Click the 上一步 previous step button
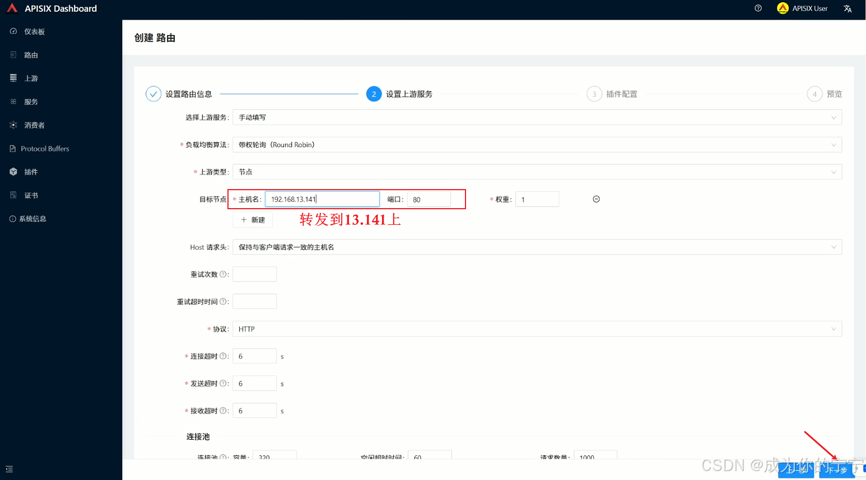Viewport: 866px width, 480px height. click(796, 470)
